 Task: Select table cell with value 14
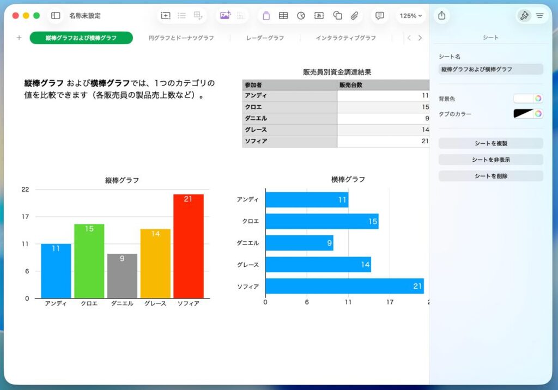point(383,130)
